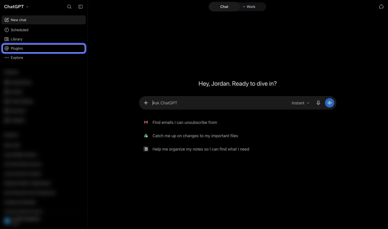Open the search chats magnifier icon

coord(69,7)
